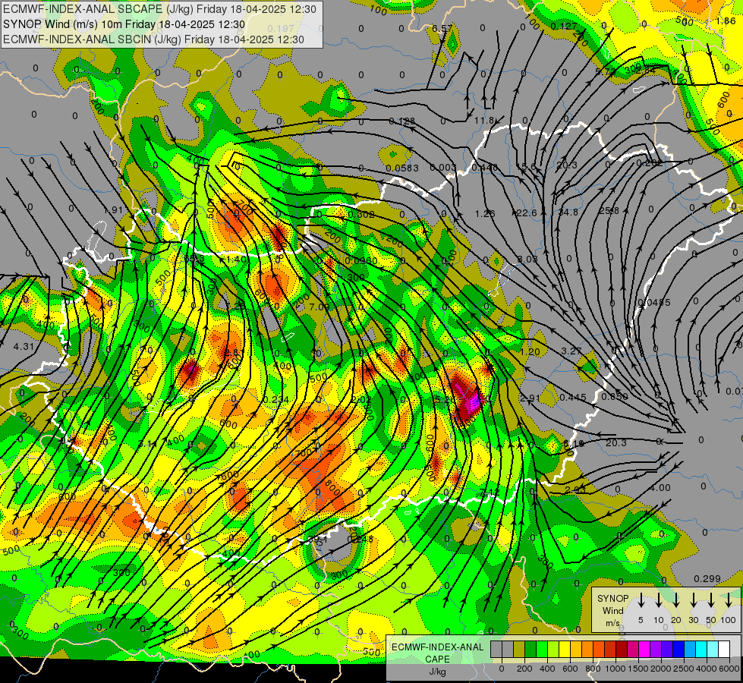Click the map value 0.0960
Screen dimensions: 743x683
(x=361, y=261)
